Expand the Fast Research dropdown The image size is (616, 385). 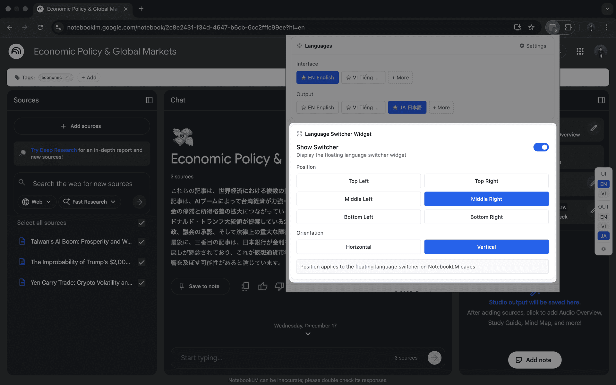(90, 202)
